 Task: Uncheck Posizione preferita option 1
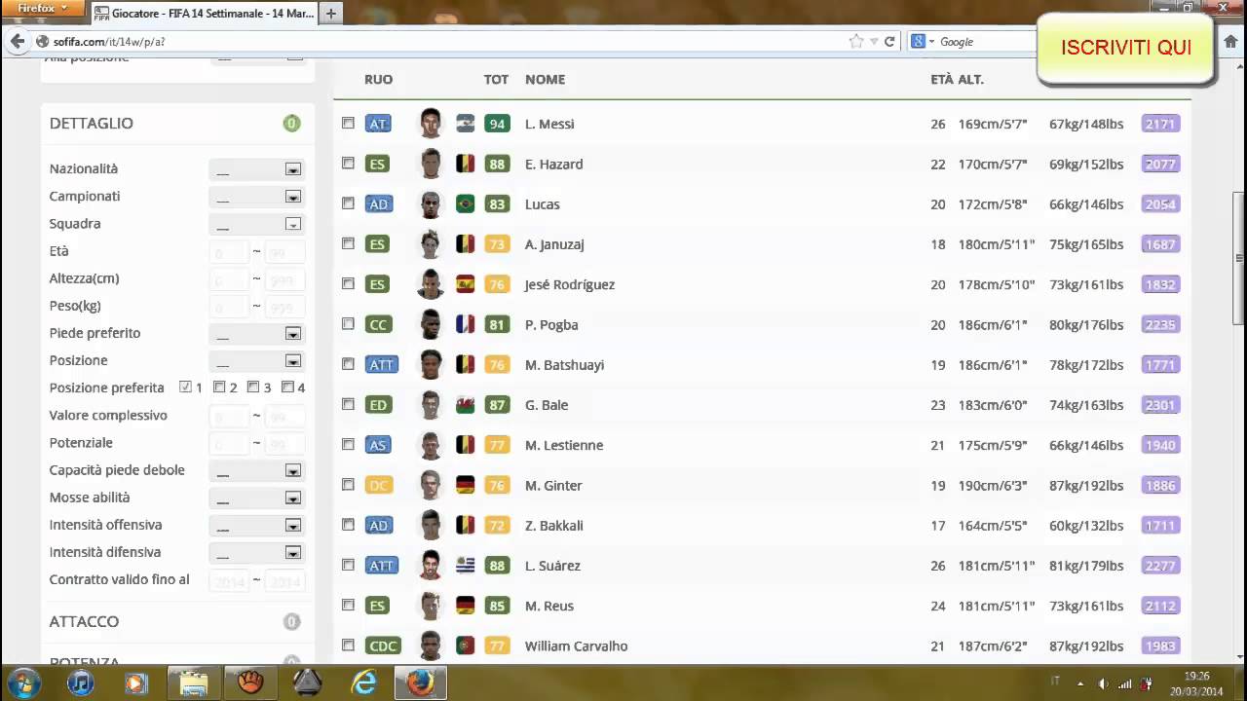point(185,387)
